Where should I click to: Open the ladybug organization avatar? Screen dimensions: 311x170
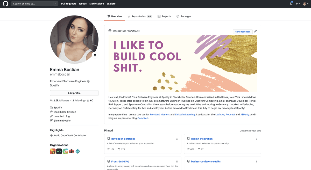click(71, 151)
